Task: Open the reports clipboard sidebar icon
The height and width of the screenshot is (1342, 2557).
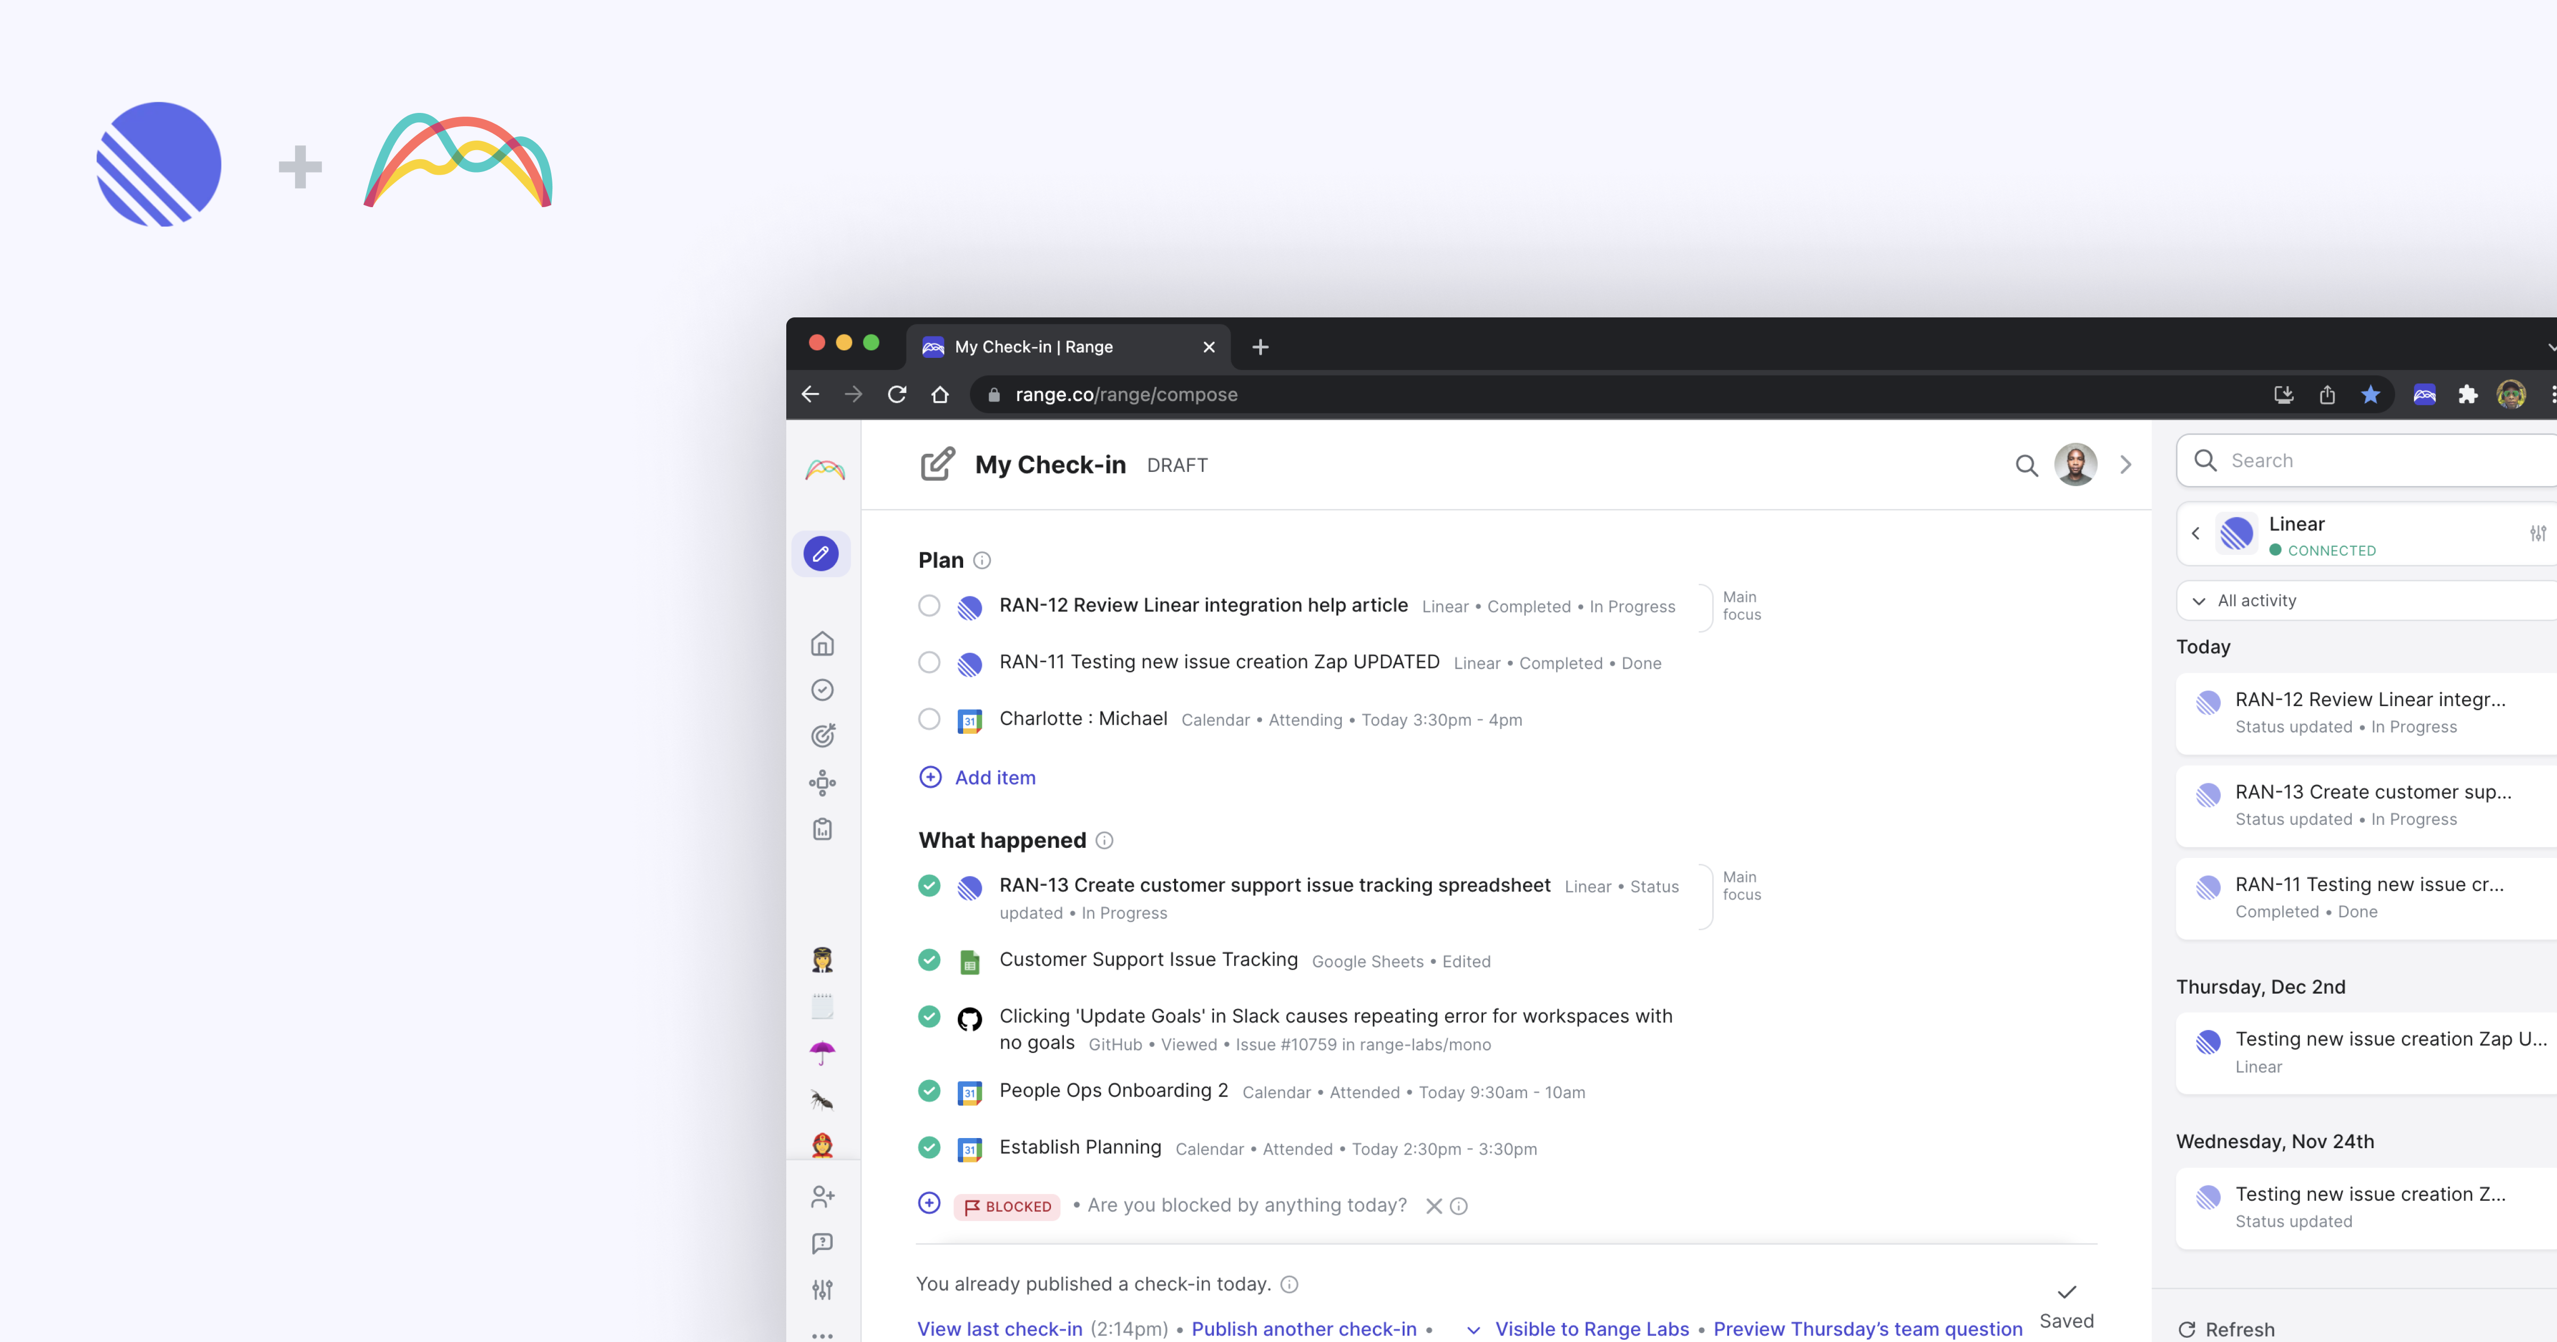Action: [822, 829]
